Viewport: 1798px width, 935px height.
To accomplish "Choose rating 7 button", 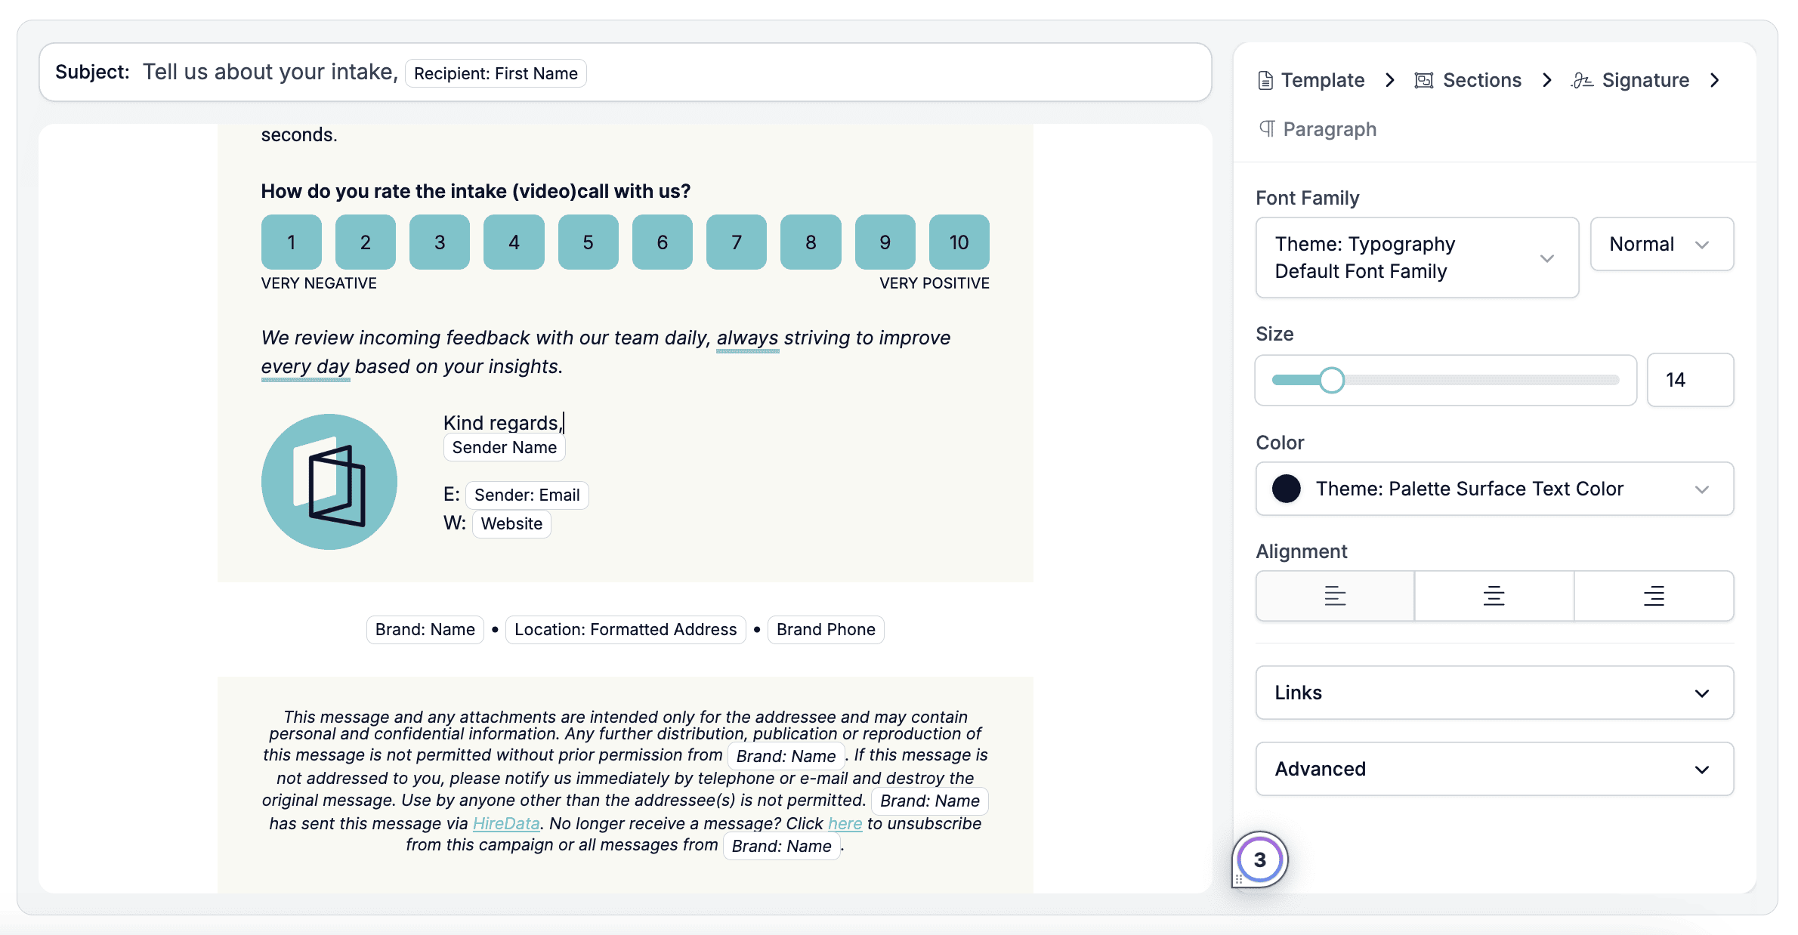I will [737, 242].
